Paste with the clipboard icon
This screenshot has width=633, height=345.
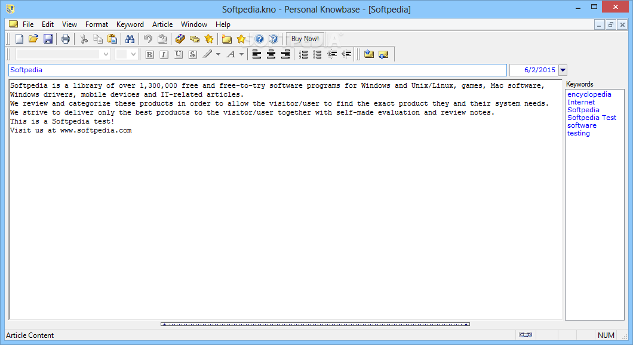tap(112, 39)
